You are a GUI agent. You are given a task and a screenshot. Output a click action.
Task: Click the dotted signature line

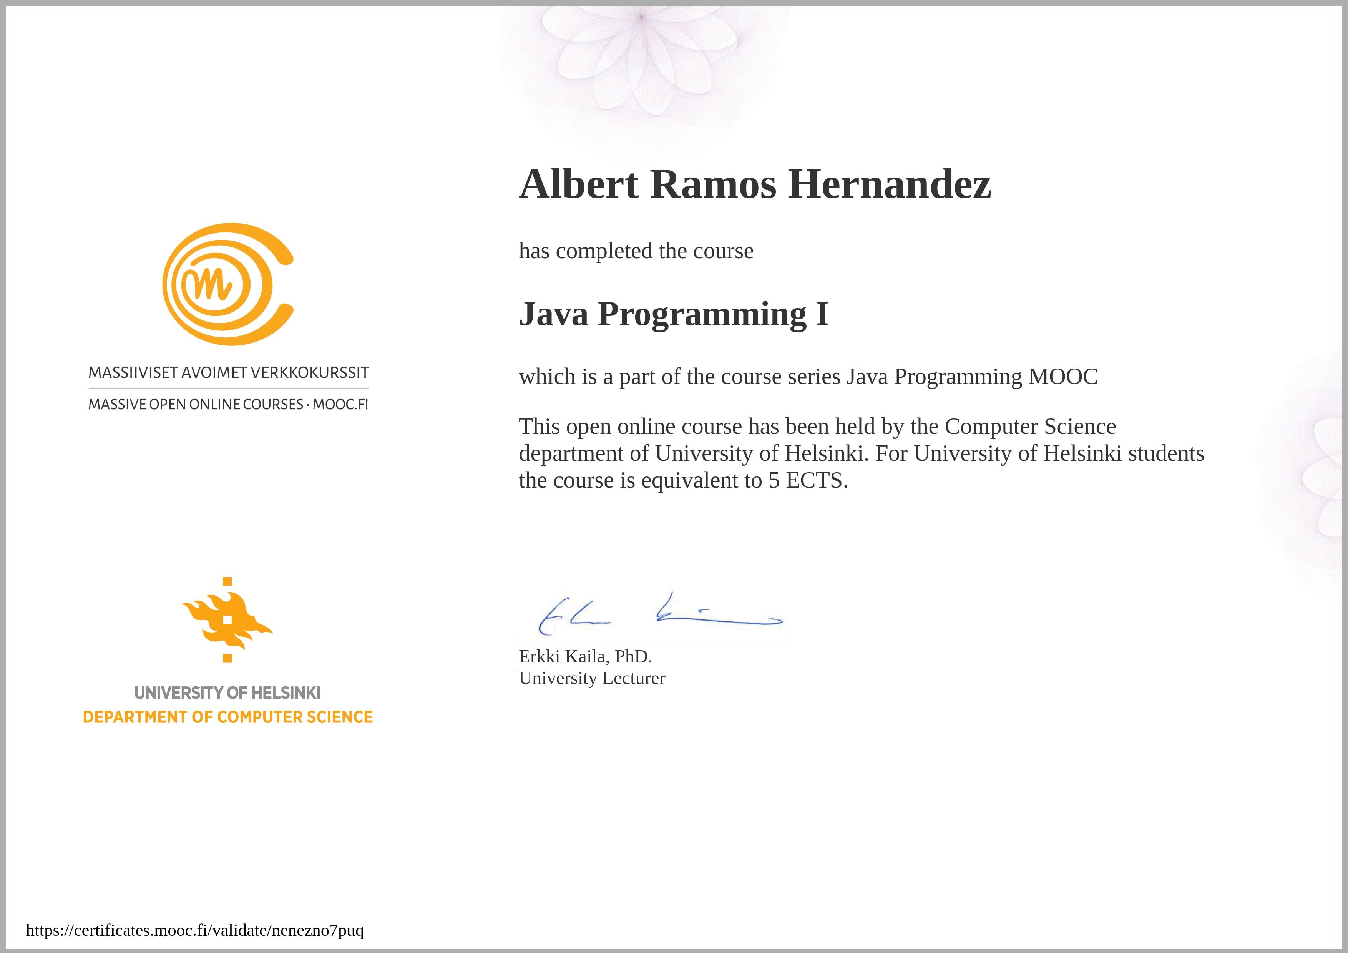(x=655, y=641)
